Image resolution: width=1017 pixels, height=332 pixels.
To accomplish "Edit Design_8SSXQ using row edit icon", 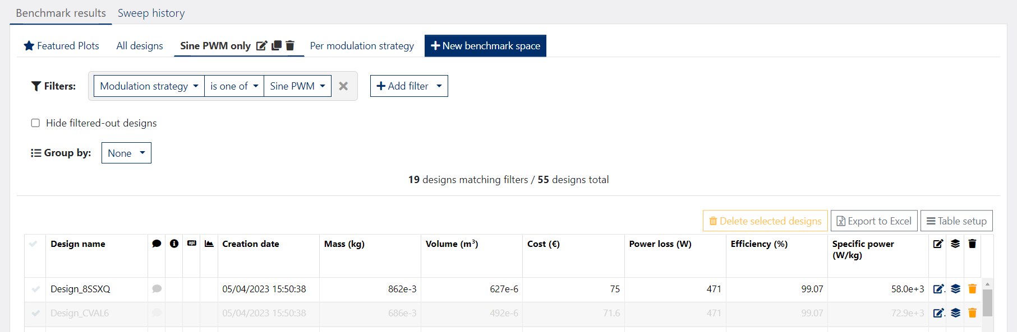I will [x=938, y=289].
